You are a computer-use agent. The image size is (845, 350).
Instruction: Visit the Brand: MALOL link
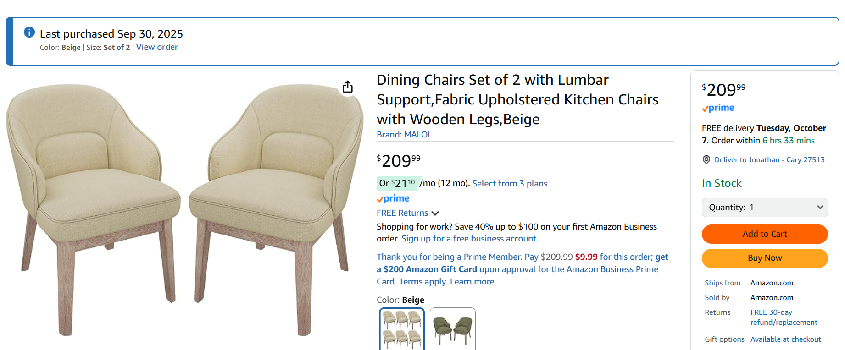coord(404,135)
